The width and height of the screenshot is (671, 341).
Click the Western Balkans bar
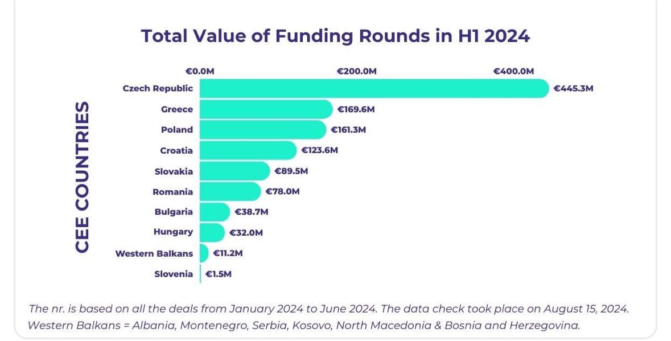point(204,253)
